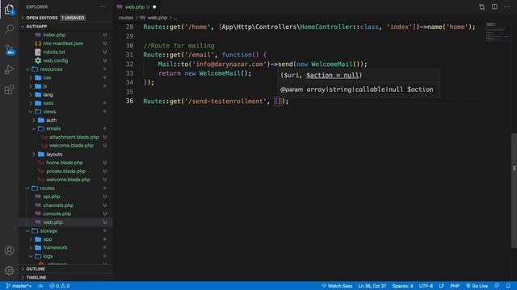Open console.php file
517x290 pixels.
(57, 213)
